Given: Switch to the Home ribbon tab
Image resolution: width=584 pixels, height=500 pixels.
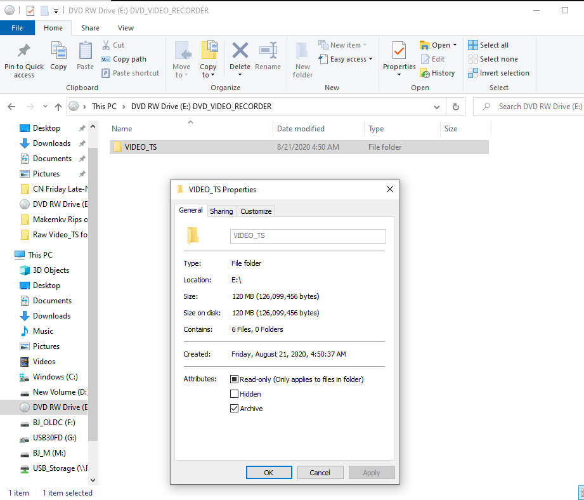Looking at the screenshot, I should click(x=53, y=28).
